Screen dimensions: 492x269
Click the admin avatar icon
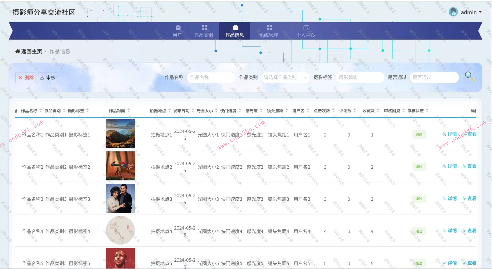pyautogui.click(x=453, y=12)
